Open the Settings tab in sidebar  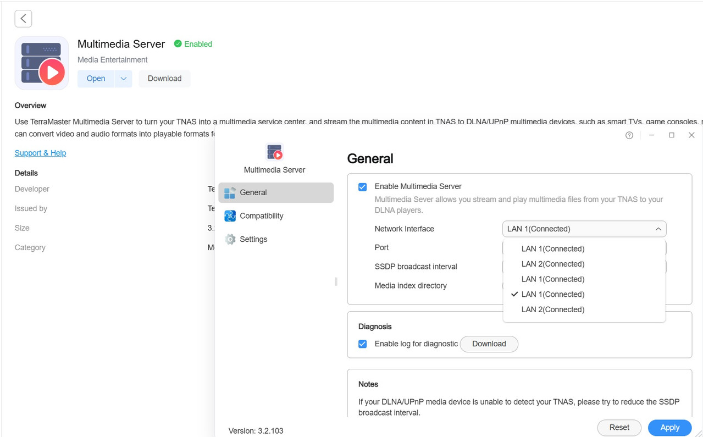click(276, 239)
